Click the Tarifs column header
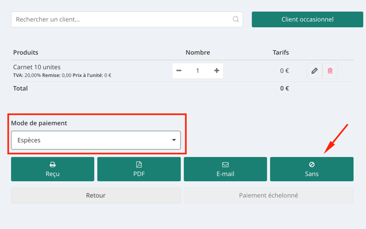 click(281, 52)
